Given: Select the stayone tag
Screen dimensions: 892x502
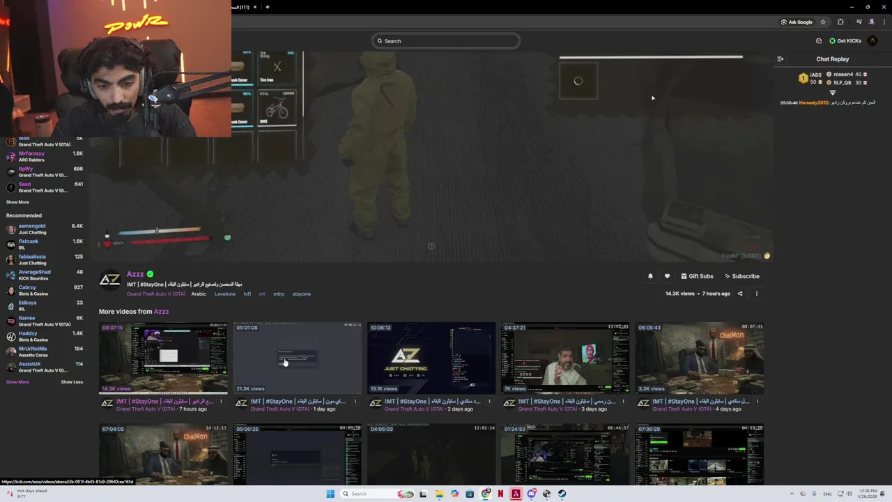Looking at the screenshot, I should (302, 294).
